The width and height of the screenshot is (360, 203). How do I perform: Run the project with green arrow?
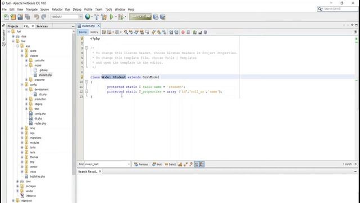click(112, 17)
